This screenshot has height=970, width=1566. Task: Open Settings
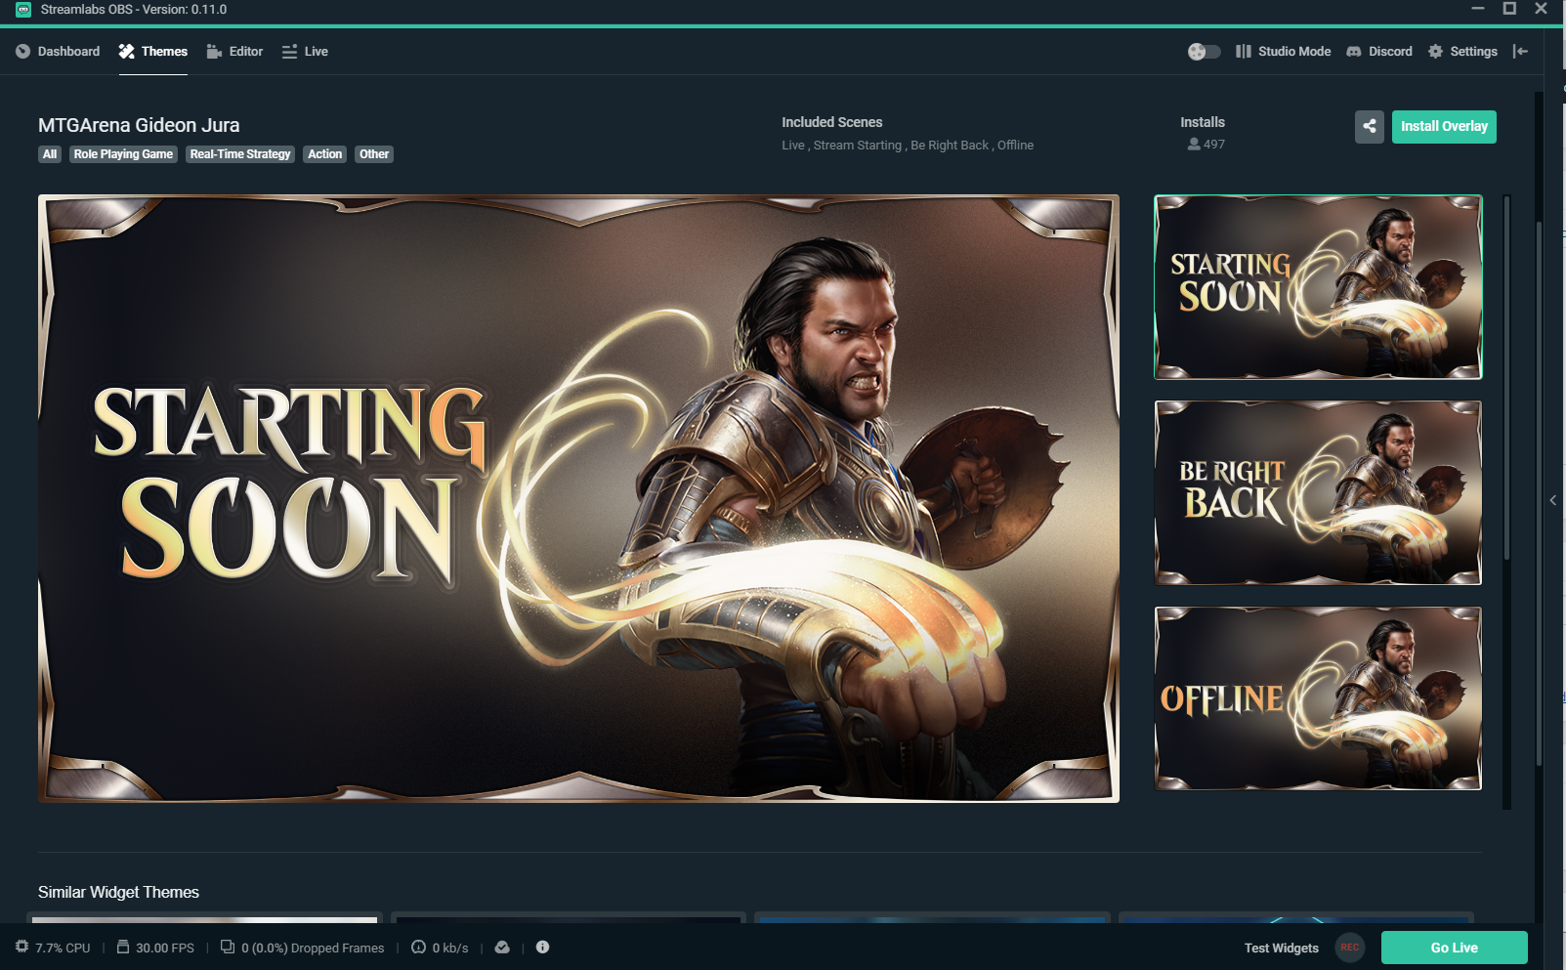[x=1462, y=52]
